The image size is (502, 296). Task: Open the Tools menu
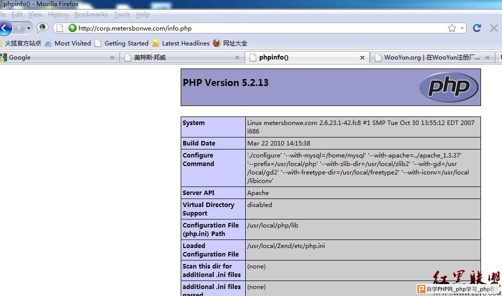122,14
